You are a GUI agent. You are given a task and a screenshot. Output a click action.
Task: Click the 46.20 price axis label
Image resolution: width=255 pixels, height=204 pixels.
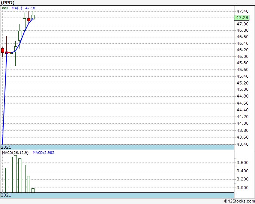[x=242, y=50]
